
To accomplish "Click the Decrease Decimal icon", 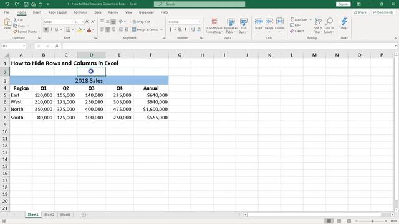I will click(x=199, y=30).
